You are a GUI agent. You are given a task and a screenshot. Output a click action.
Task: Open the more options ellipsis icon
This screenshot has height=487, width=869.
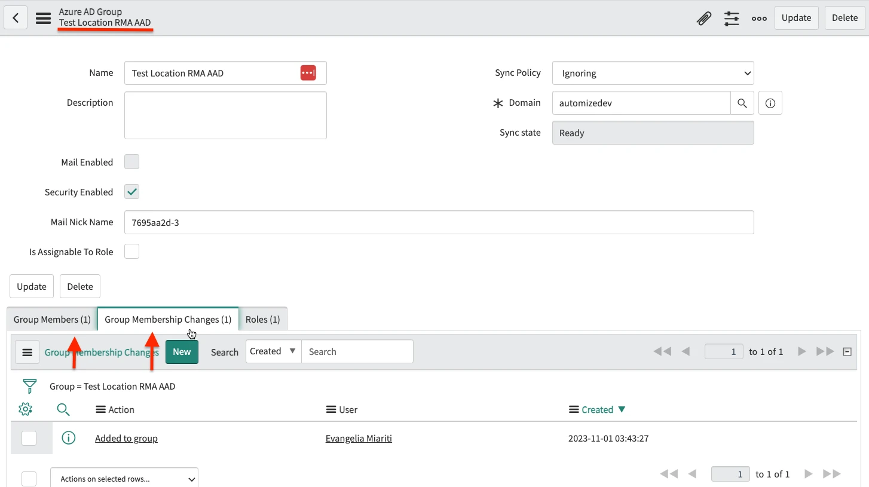(759, 18)
